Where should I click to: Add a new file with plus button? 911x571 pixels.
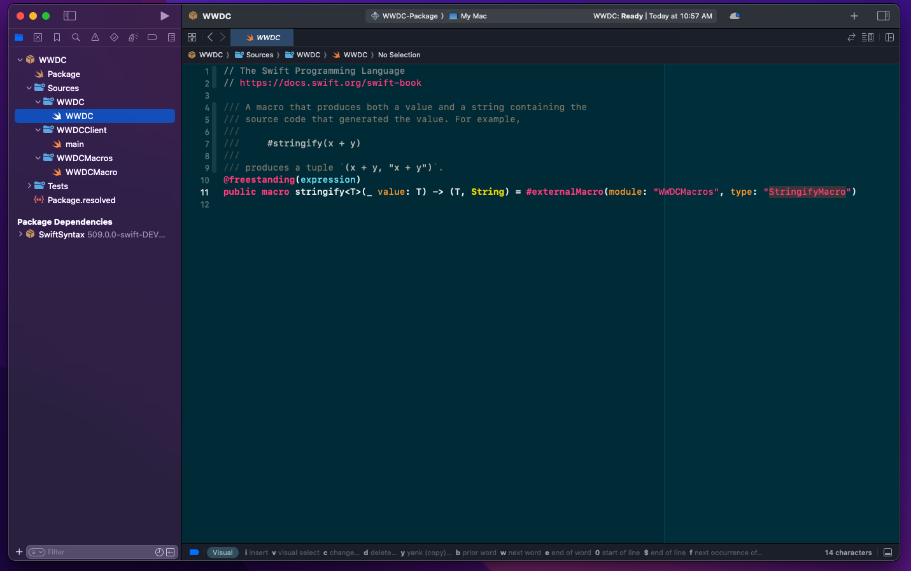(19, 552)
